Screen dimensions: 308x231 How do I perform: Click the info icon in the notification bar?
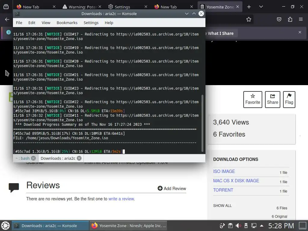coord(8,32)
